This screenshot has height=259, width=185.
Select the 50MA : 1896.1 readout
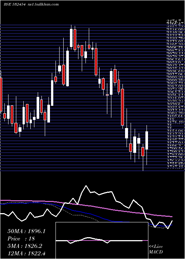(26, 231)
